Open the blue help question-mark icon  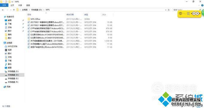(x=203, y=5)
